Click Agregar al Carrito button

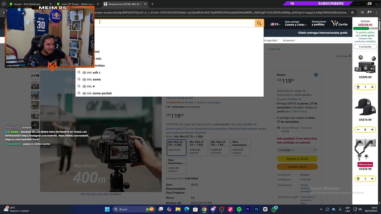point(297,159)
